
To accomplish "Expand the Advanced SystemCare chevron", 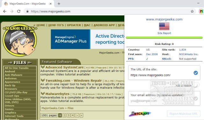I will pyautogui.click(x=42, y=67).
